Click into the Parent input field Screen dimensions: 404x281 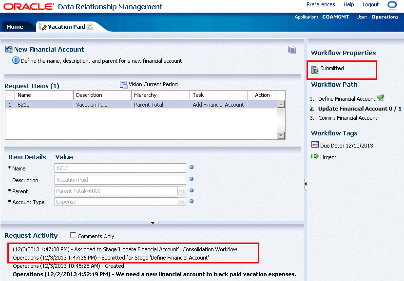[116, 191]
